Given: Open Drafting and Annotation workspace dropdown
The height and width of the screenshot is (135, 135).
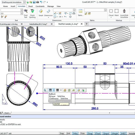Looking at the screenshot, I should click(24, 2).
